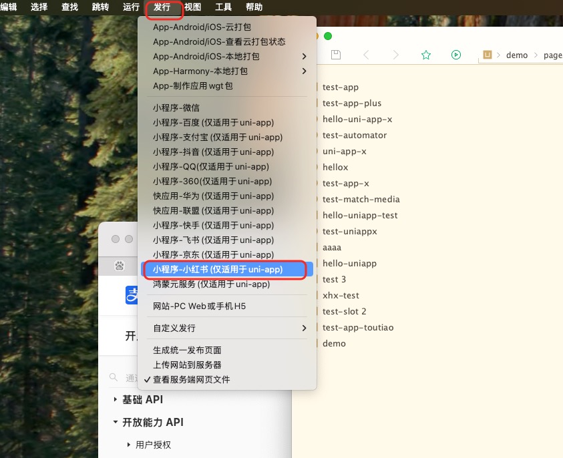Open the 跳转 menu

(x=100, y=7)
